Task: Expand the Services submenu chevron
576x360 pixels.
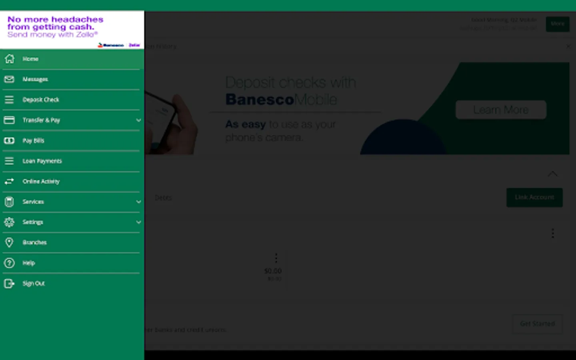Action: [138, 202]
